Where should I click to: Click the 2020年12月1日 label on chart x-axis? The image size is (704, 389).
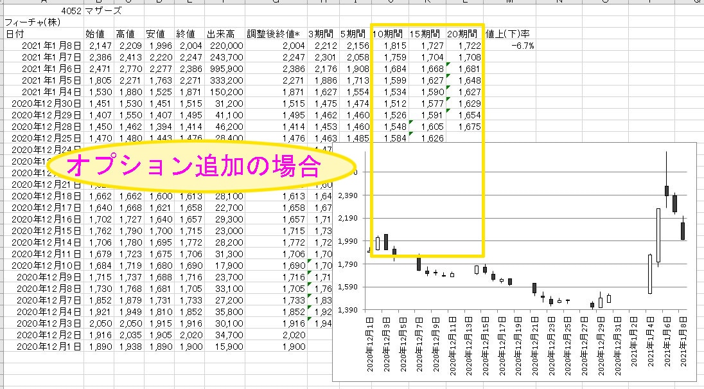(x=370, y=343)
